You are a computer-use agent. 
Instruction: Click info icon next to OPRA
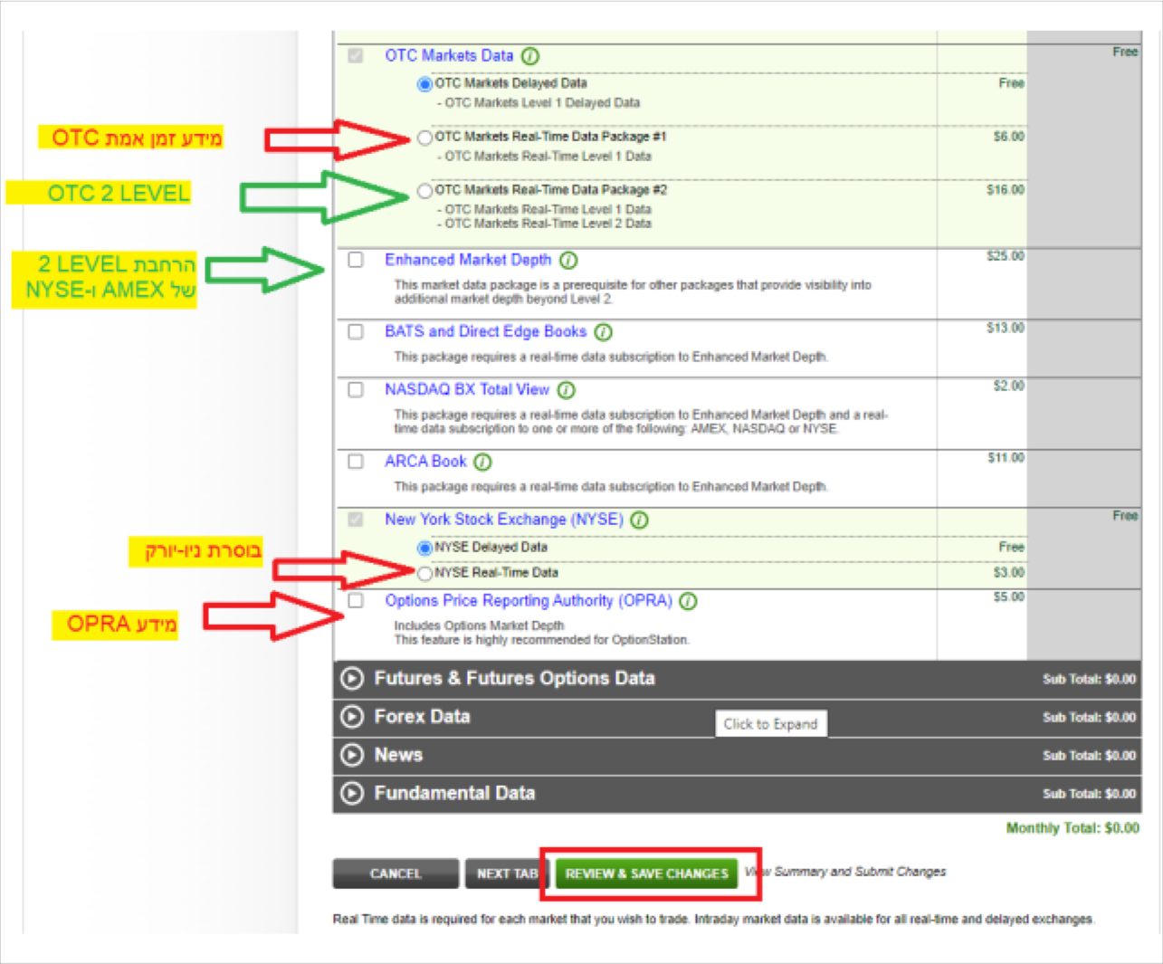point(688,602)
